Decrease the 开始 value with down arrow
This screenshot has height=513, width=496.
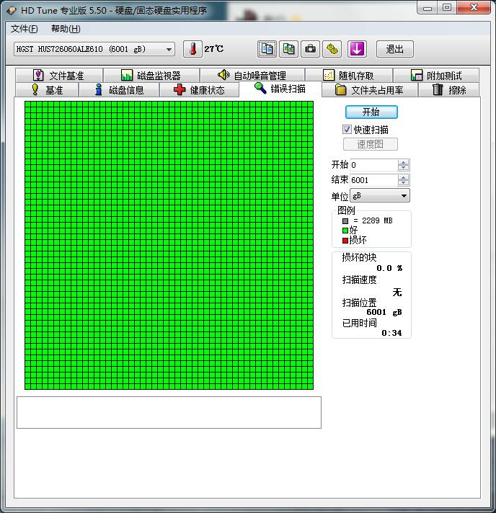point(403,167)
